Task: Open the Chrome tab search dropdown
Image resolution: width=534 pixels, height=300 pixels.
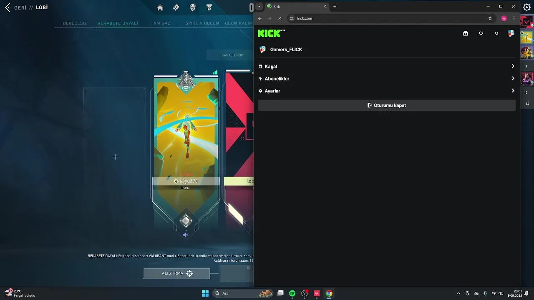Action: coord(259,6)
